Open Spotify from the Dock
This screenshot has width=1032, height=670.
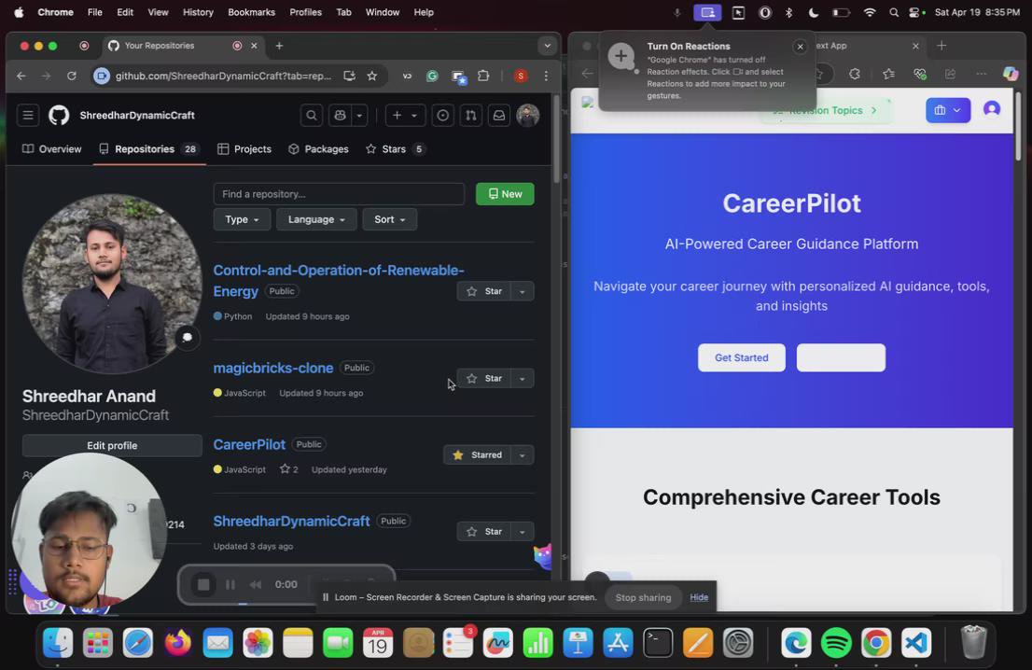(836, 643)
